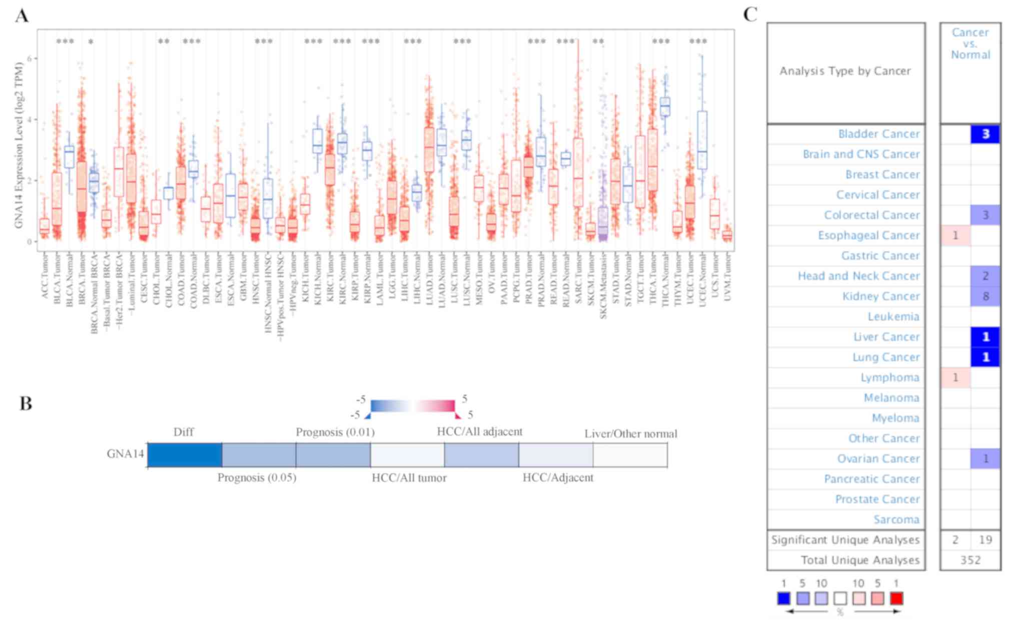The image size is (1016, 625).
Task: Click the Liver Cancer link
Action: [x=886, y=337]
